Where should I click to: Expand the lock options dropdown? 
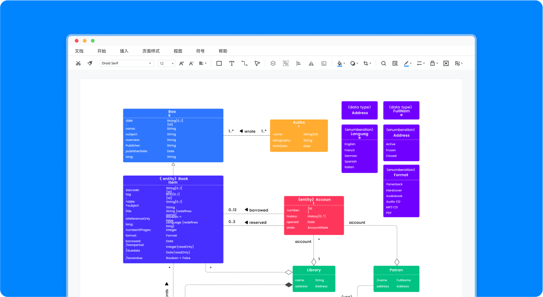pos(434,63)
